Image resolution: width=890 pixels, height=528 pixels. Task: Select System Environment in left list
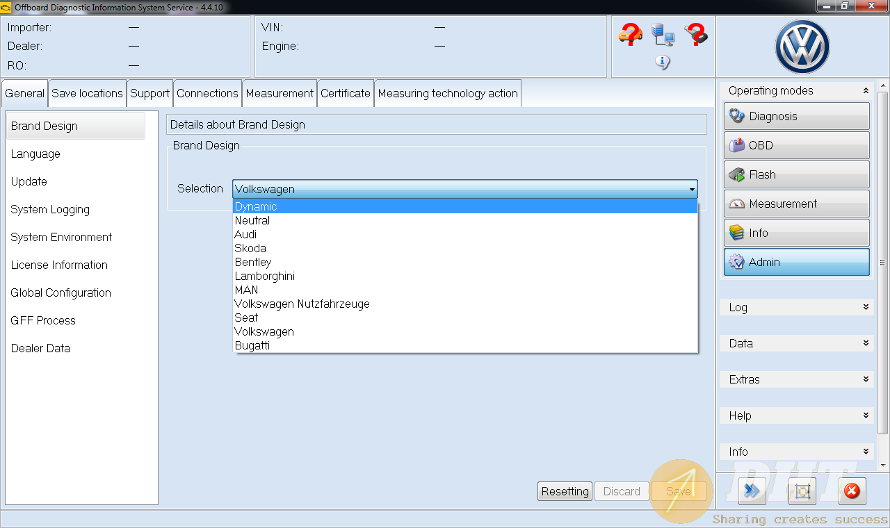(x=76, y=237)
